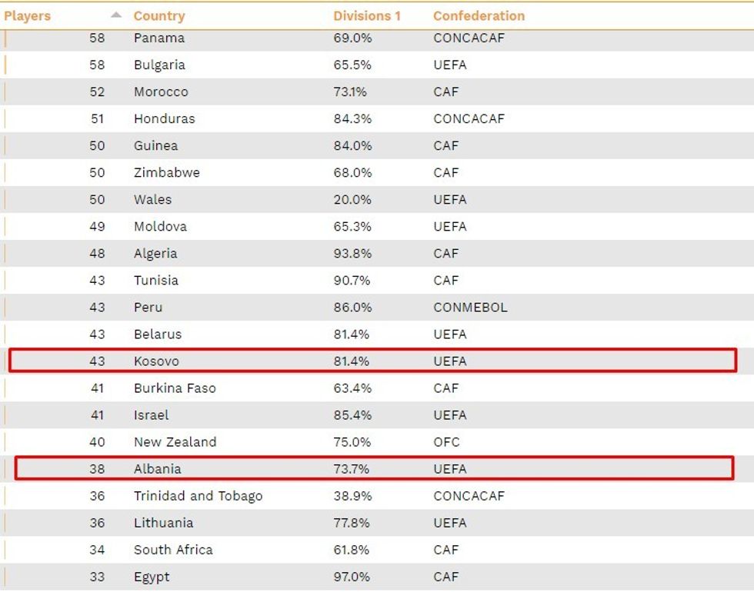Click the Burkina Faso country name
Viewport: 754px width, 592px height.
175,387
